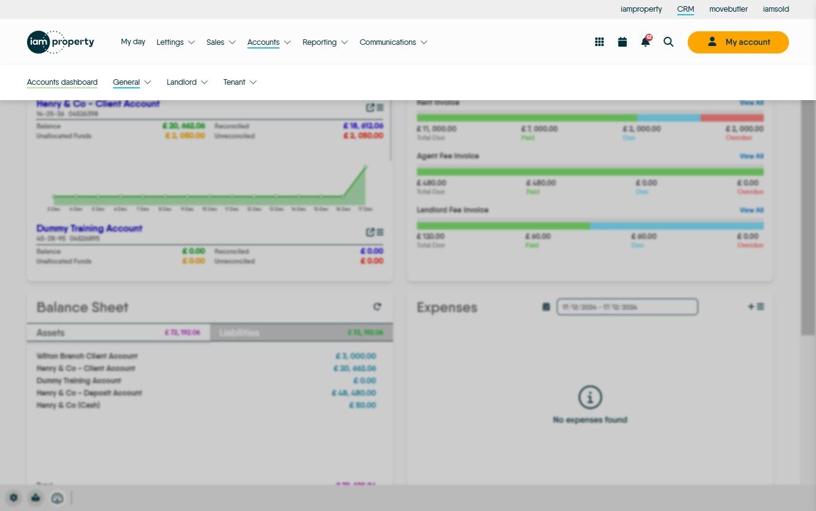Open the apps grid icon
816x511 pixels.
599,42
